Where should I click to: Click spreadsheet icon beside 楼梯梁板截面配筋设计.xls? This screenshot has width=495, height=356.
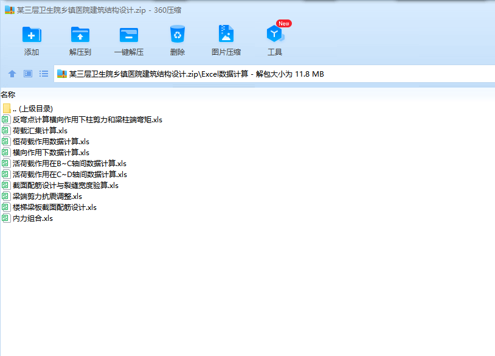5,208
